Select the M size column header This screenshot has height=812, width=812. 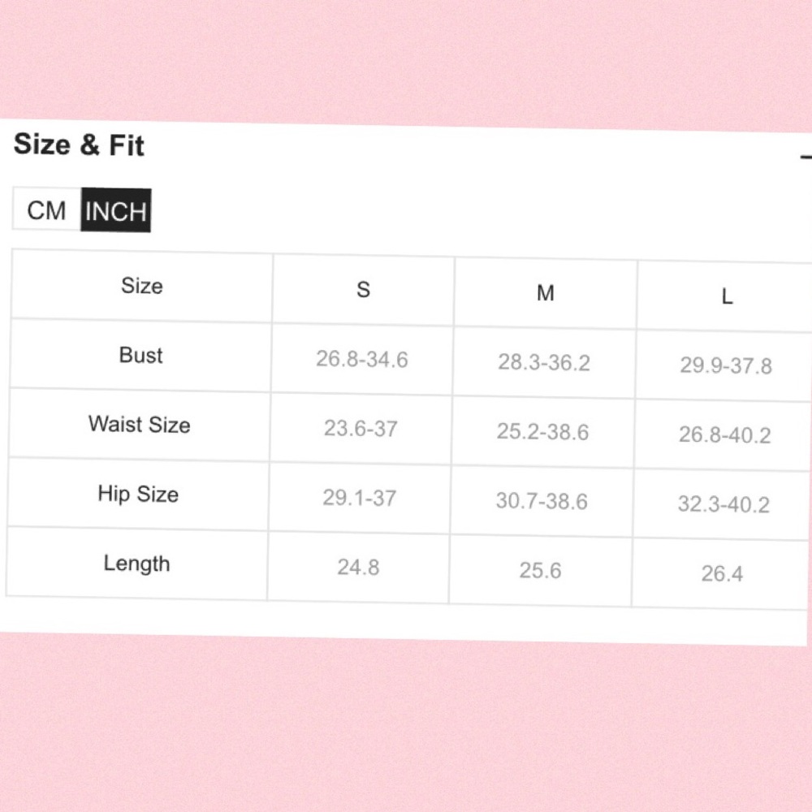(545, 293)
